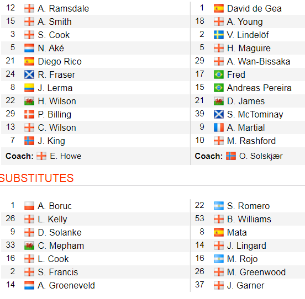
Task: Select Andreas Pereira in the lineup
Action: pos(259,88)
